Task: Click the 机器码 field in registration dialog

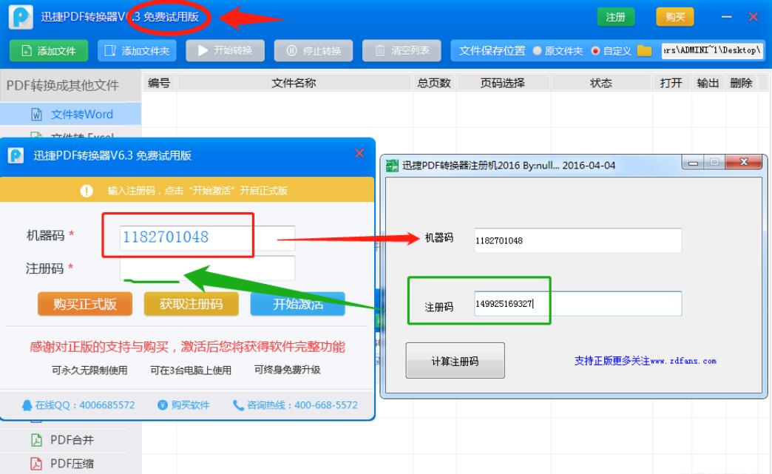Action: tap(207, 237)
